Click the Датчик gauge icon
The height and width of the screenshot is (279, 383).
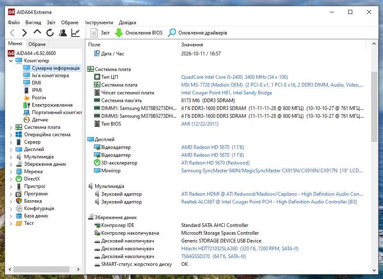27,120
